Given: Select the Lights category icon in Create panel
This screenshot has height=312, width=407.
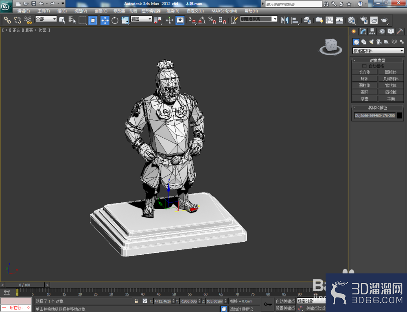Looking at the screenshot, I should 371,42.
